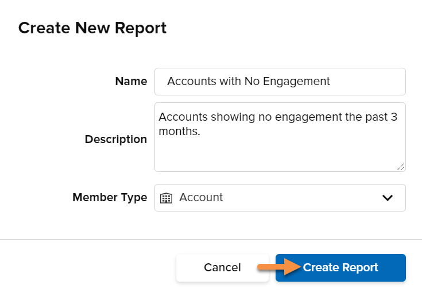Screen dimensions: 422x292
Task: Submit with the Create Report button
Action: pyautogui.click(x=340, y=268)
